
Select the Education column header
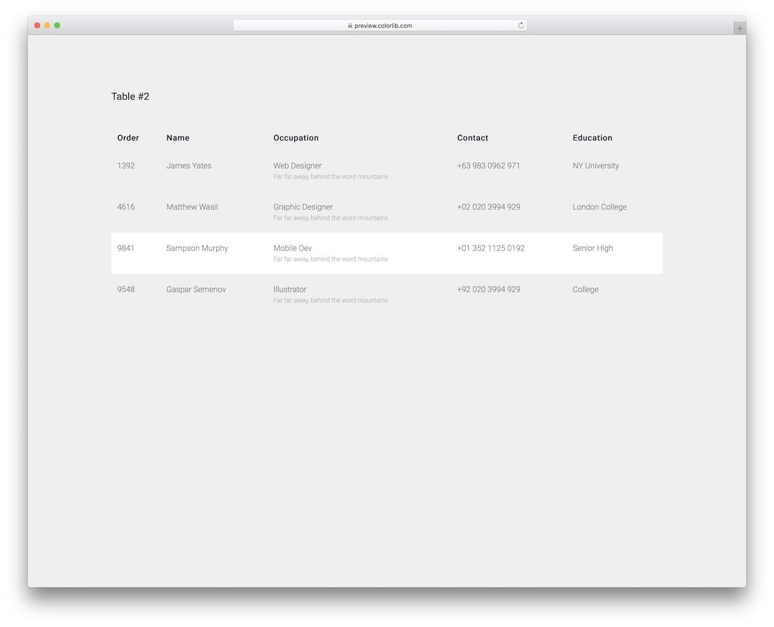point(592,138)
